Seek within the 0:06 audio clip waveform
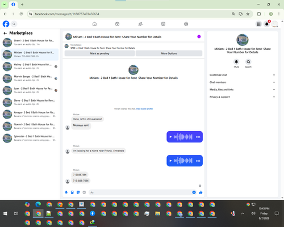The image size is (284, 227). 183,161
